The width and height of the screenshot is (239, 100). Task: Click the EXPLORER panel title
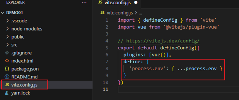(x=15, y=2)
